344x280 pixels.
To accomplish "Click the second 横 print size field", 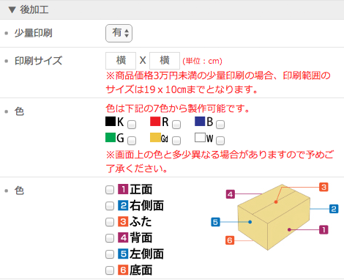I will point(165,61).
